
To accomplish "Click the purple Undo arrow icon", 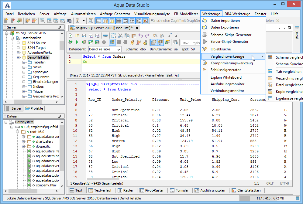I will pyautogui.click(x=140, y=36).
